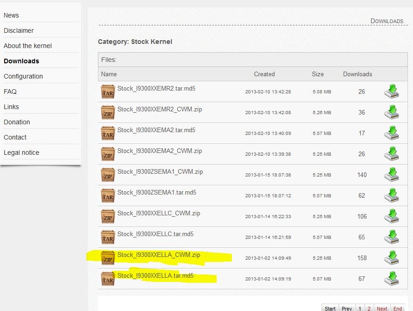
Task: Click ZIP box icon of Stock_I9300XXEMR2_CWM.zip
Action: tap(108, 112)
